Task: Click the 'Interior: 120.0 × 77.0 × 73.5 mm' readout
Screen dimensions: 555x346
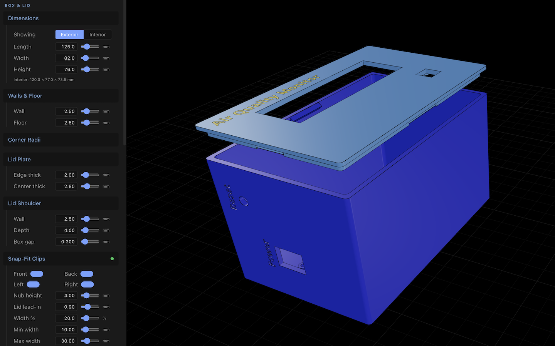Action: point(44,80)
